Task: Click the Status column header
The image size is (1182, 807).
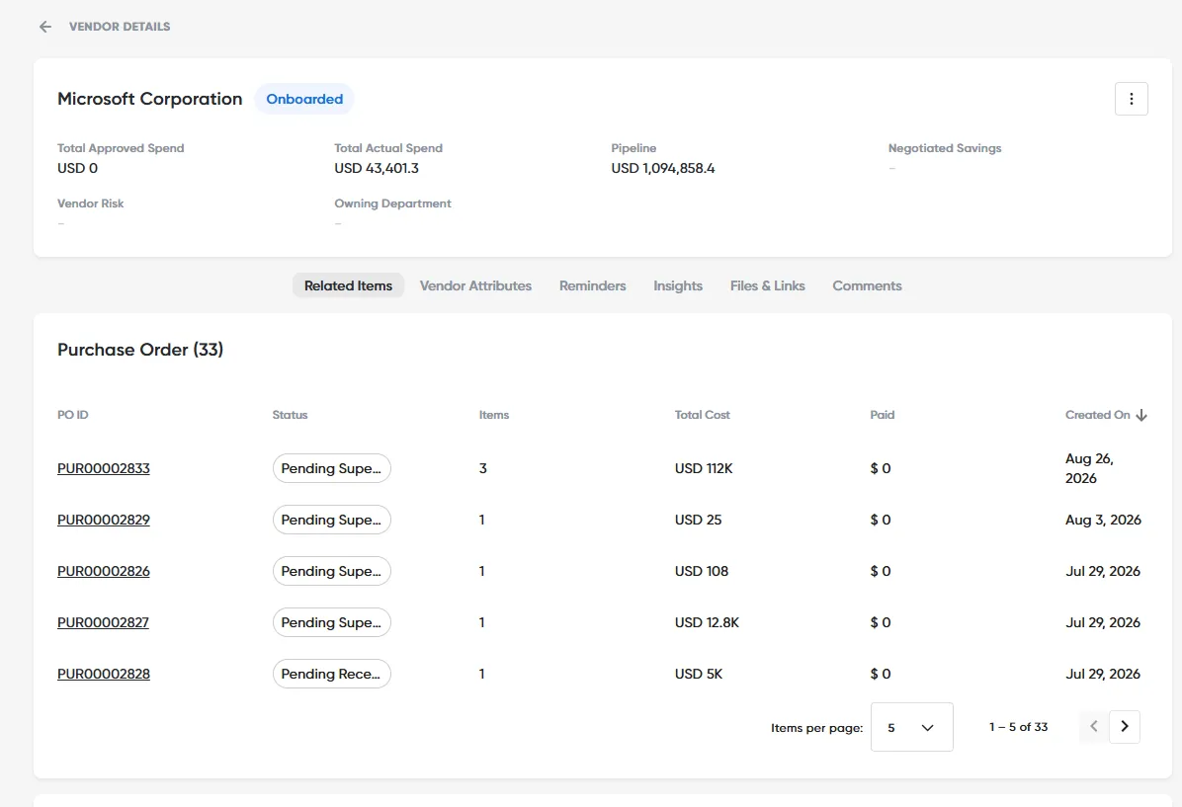Action: pyautogui.click(x=291, y=415)
